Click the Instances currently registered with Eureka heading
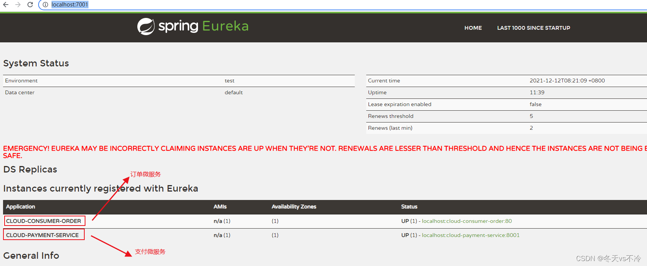The height and width of the screenshot is (266, 647). pos(101,189)
